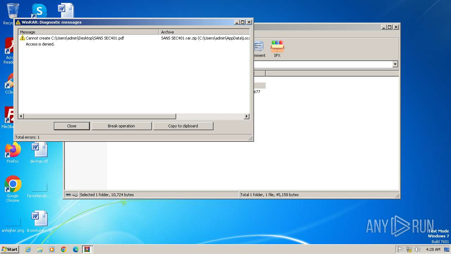Click the horizontal scrollbar thumb in diagnostics

click(x=100, y=116)
